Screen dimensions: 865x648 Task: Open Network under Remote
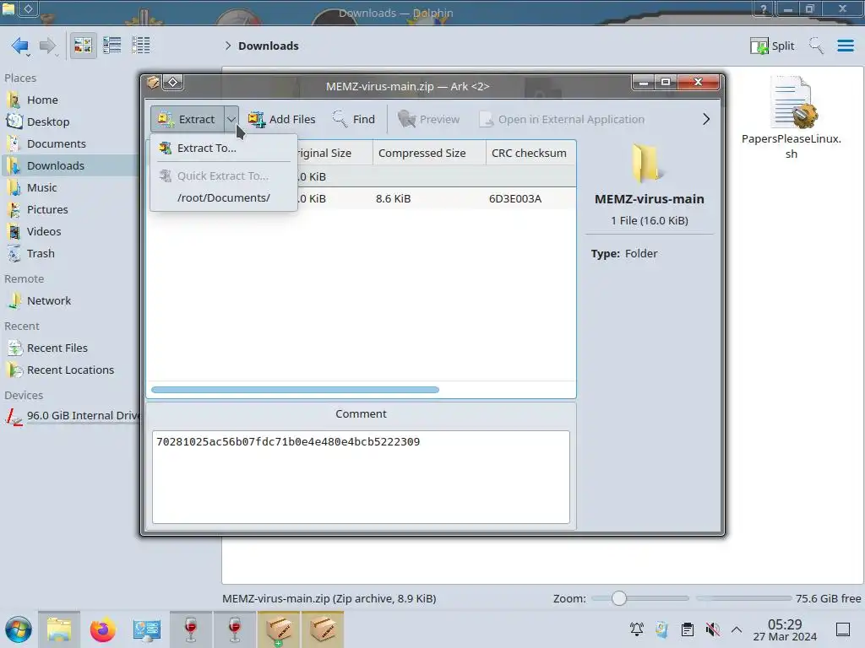(x=48, y=301)
